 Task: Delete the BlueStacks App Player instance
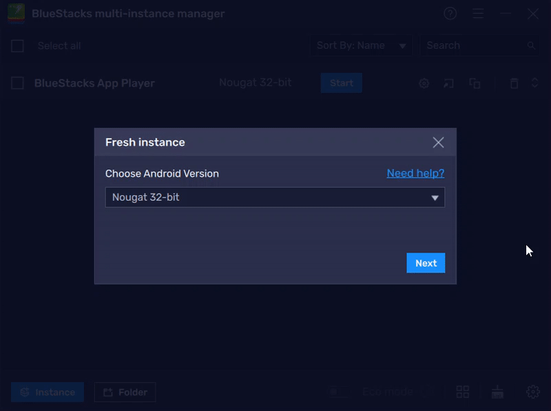click(513, 83)
